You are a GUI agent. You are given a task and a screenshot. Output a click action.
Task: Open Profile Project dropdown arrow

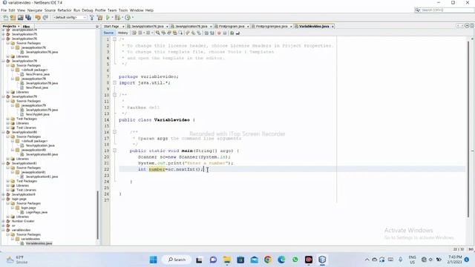point(132,18)
